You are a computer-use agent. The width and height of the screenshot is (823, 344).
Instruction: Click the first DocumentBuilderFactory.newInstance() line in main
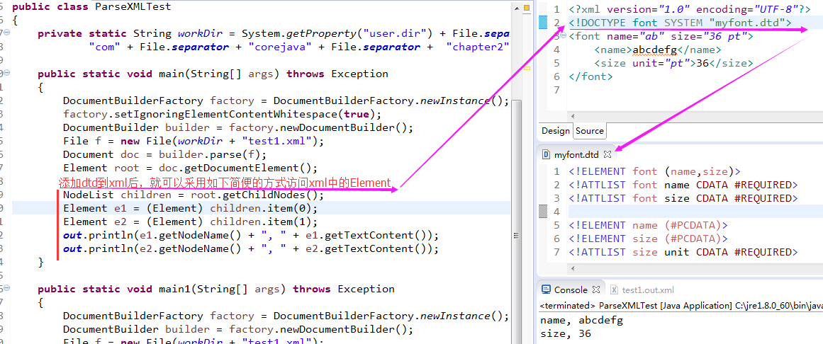click(286, 101)
